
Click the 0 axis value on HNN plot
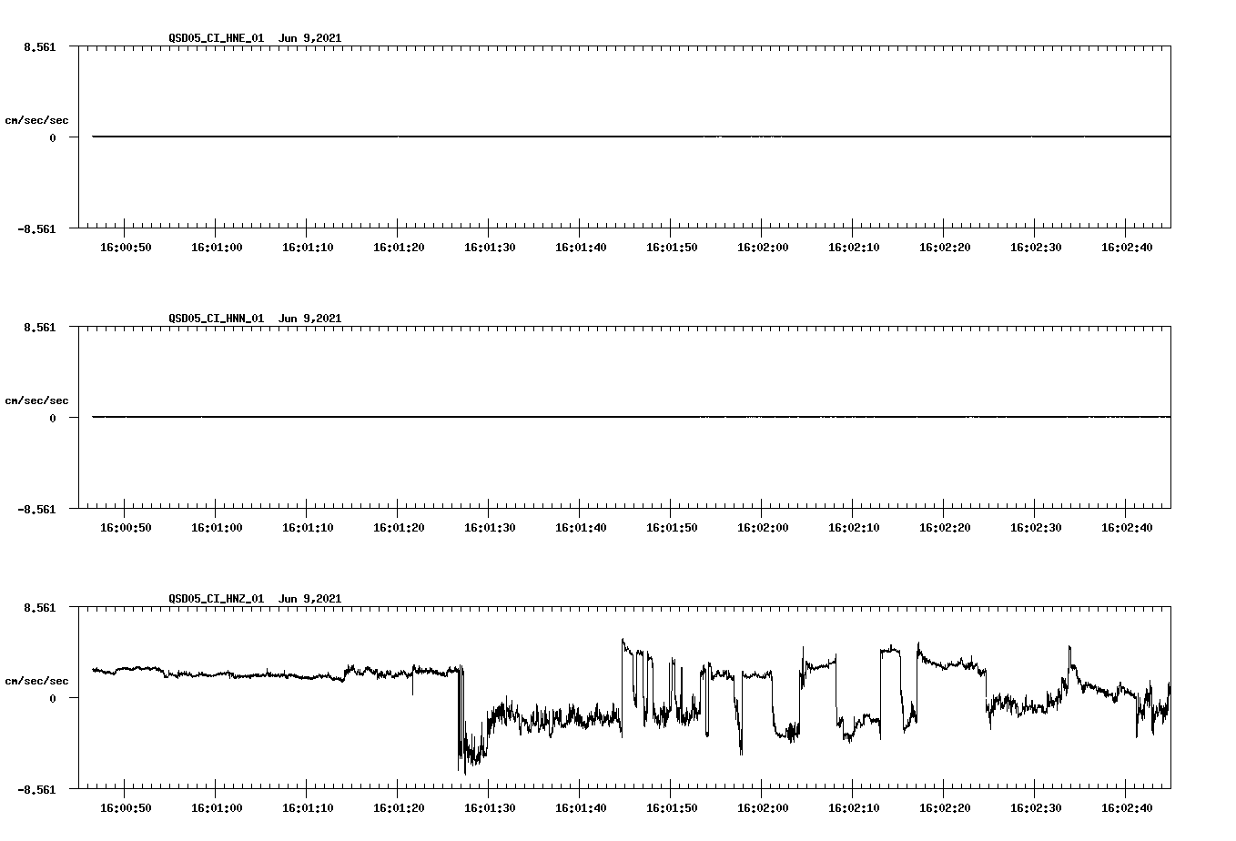[x=53, y=419]
